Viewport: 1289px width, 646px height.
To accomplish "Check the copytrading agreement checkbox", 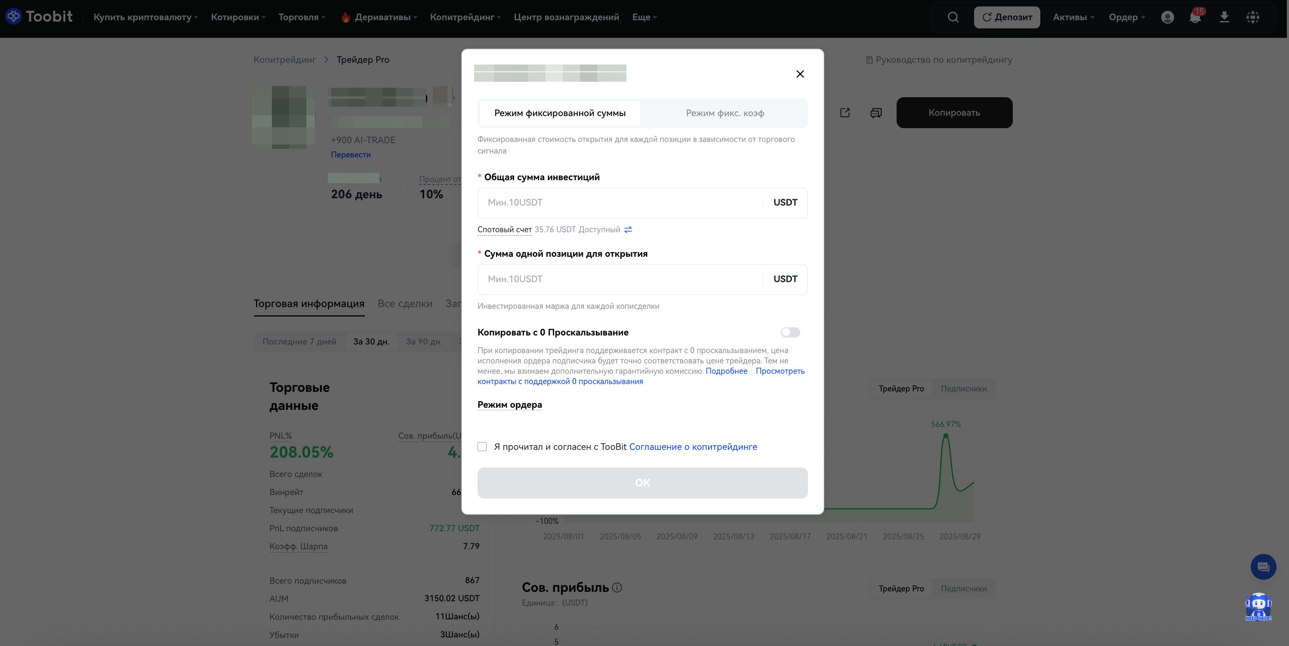I will [482, 447].
